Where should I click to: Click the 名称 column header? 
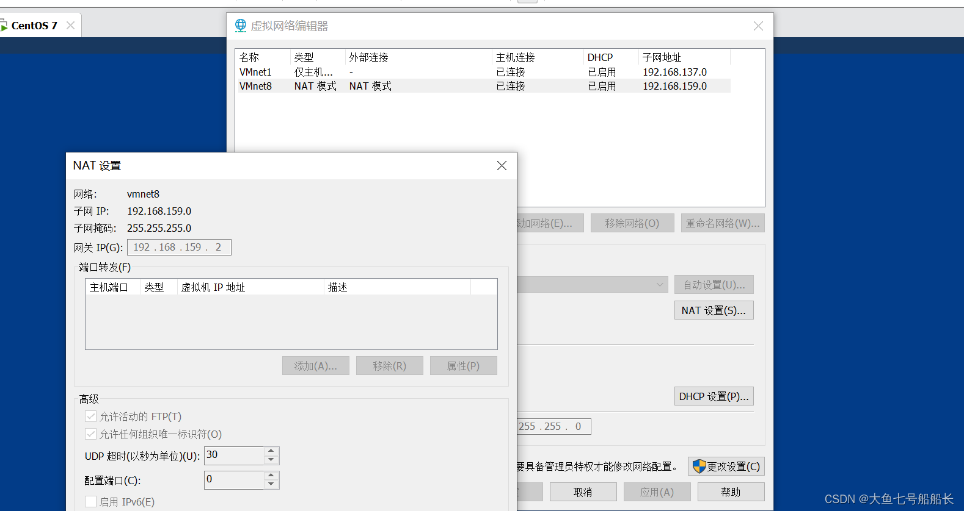(263, 57)
